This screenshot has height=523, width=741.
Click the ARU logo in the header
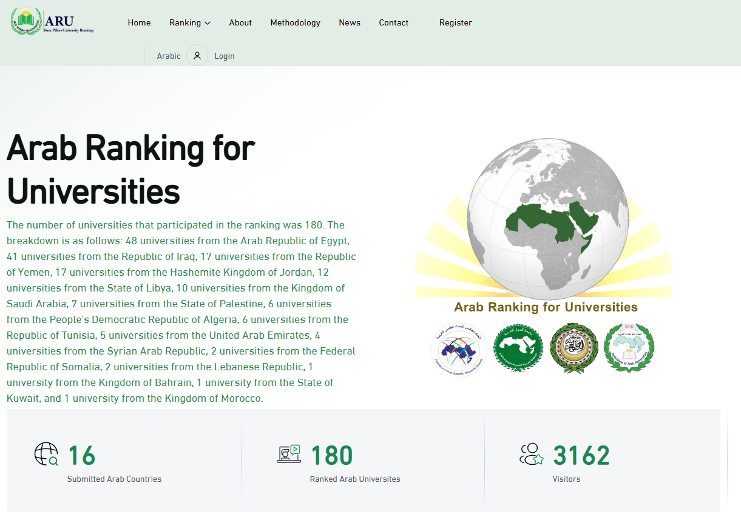53,22
